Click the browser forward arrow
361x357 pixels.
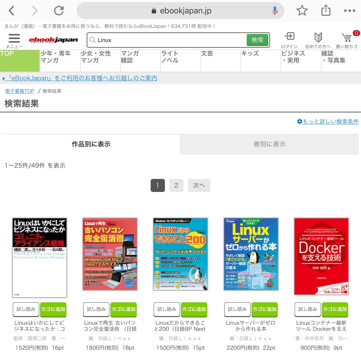click(35, 11)
